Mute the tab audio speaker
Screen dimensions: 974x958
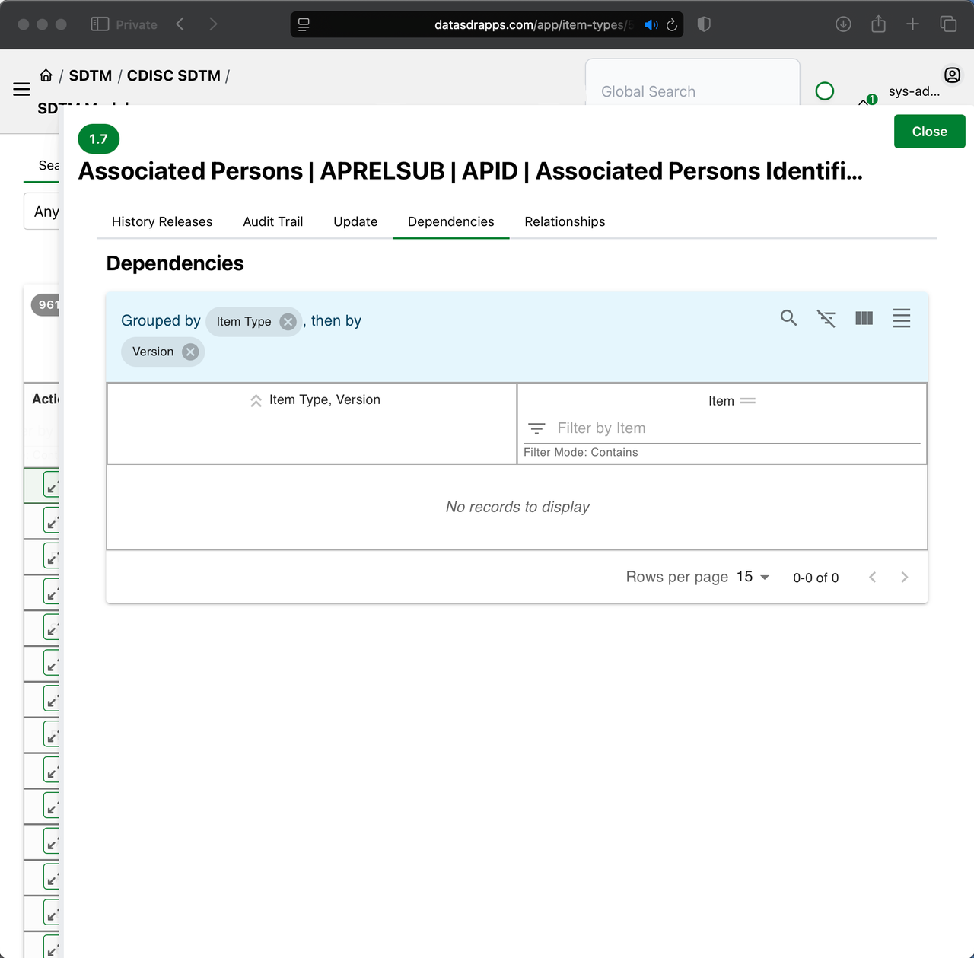click(651, 24)
